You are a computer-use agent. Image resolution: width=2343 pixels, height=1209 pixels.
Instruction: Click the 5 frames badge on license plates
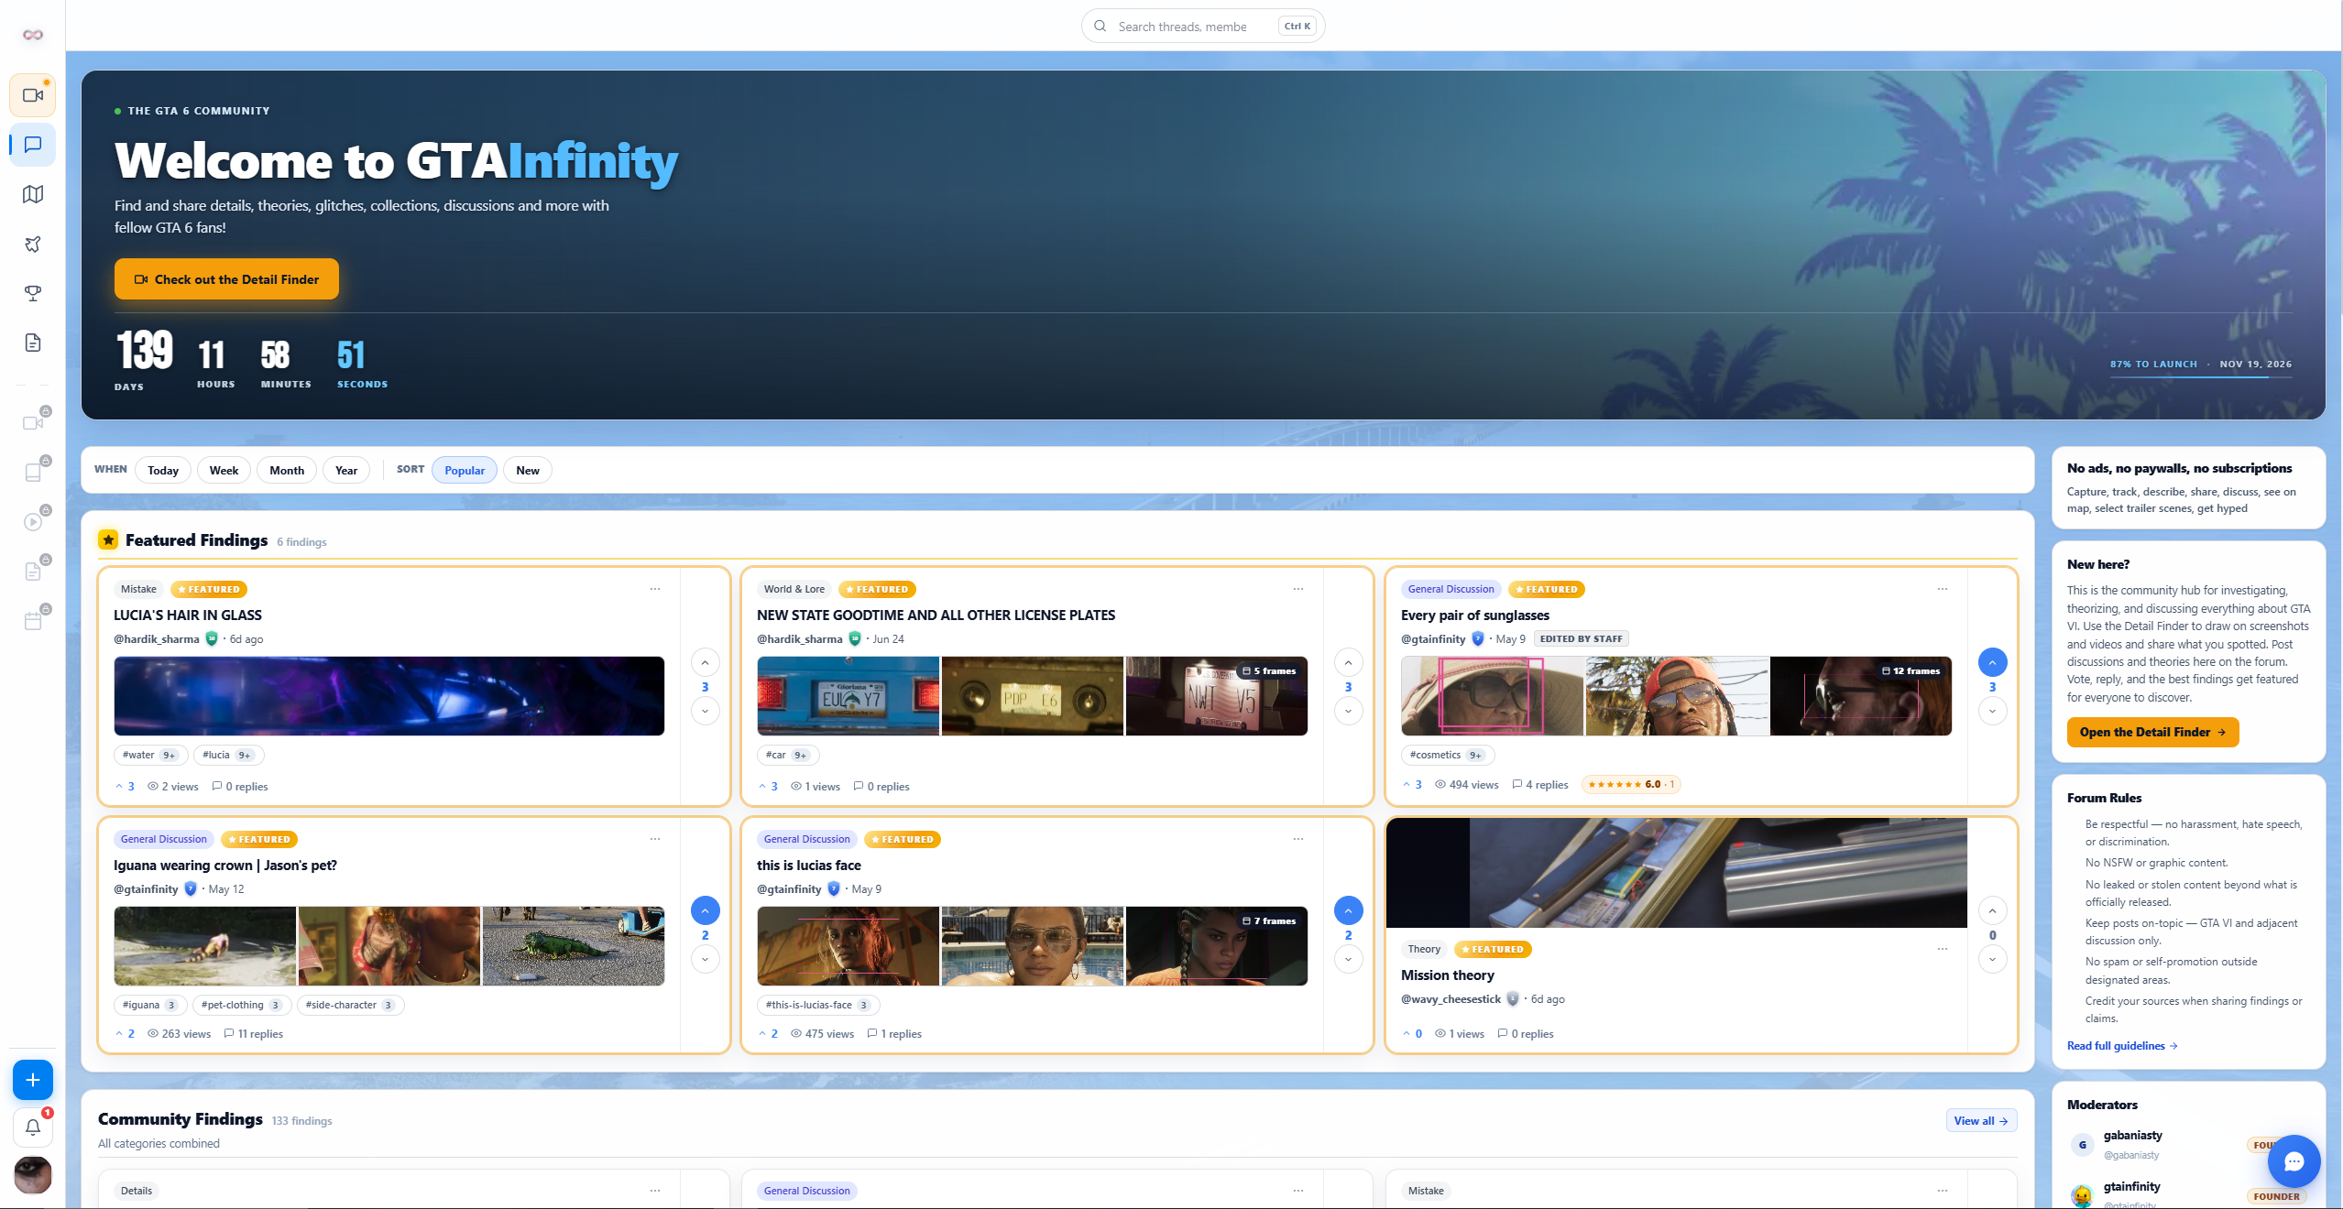pos(1268,671)
